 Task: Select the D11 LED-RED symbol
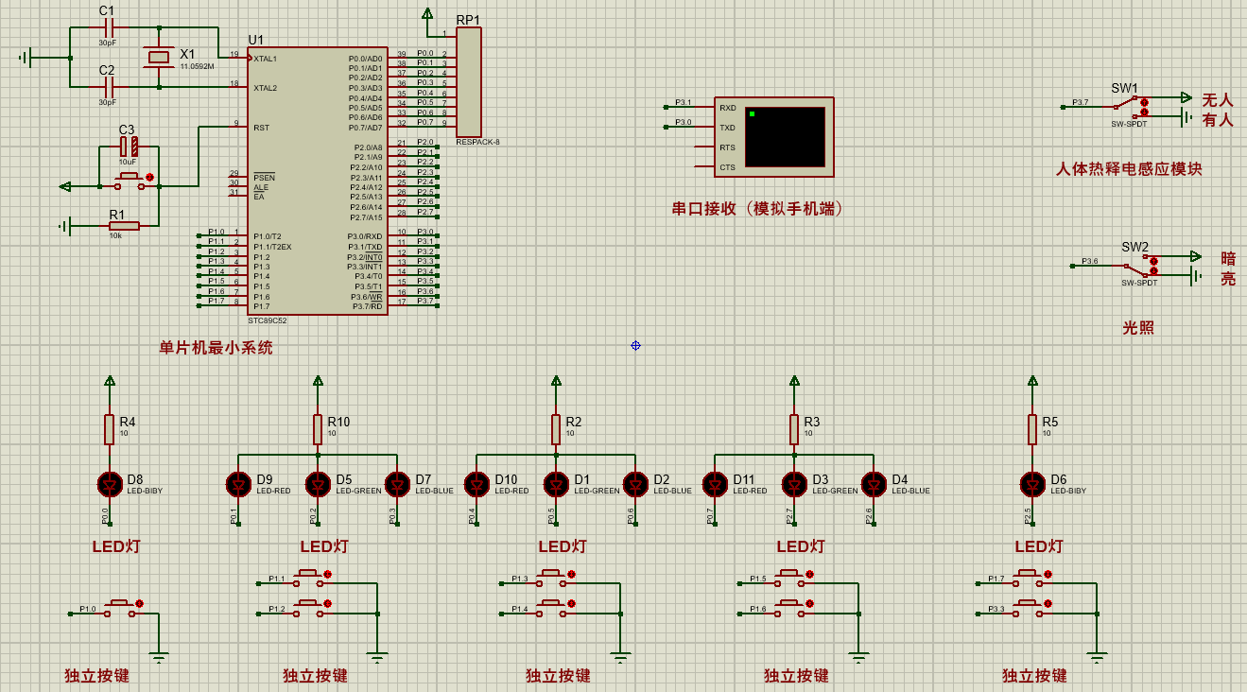[715, 484]
